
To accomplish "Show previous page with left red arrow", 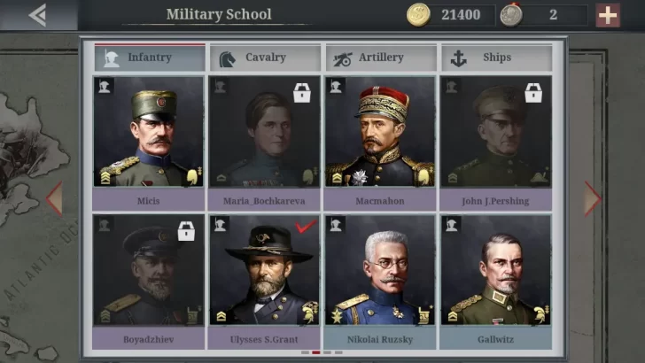I will tap(54, 198).
